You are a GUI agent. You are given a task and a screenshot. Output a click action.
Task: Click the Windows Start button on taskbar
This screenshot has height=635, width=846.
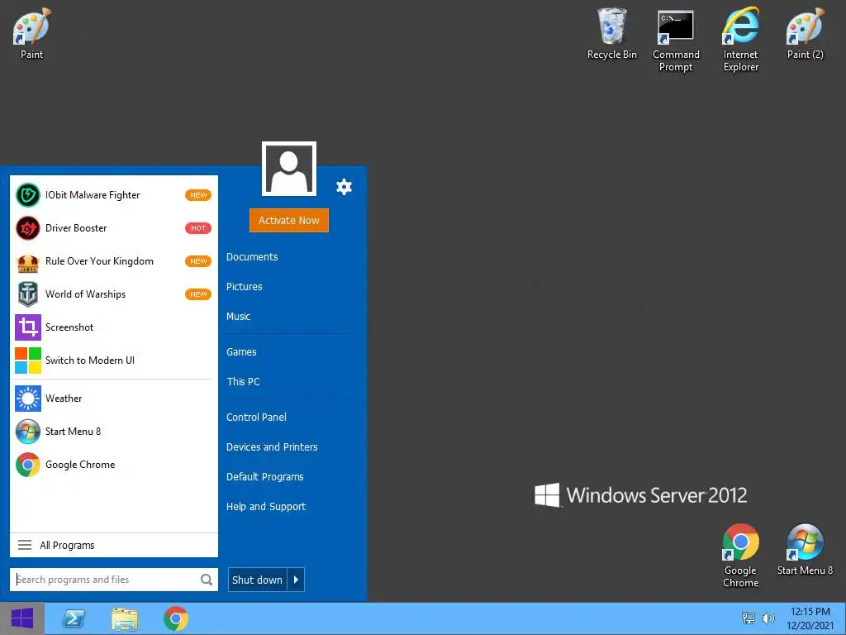[22, 618]
